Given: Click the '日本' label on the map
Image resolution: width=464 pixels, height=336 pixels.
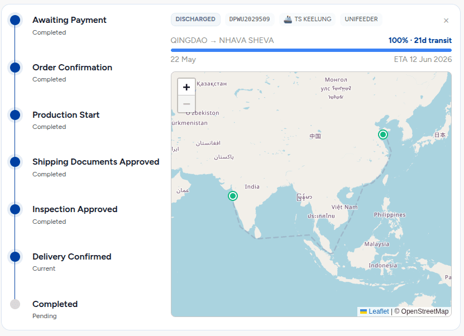Looking at the screenshot, I should [440, 135].
